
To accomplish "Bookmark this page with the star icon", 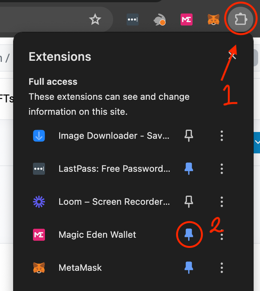I will click(x=95, y=19).
